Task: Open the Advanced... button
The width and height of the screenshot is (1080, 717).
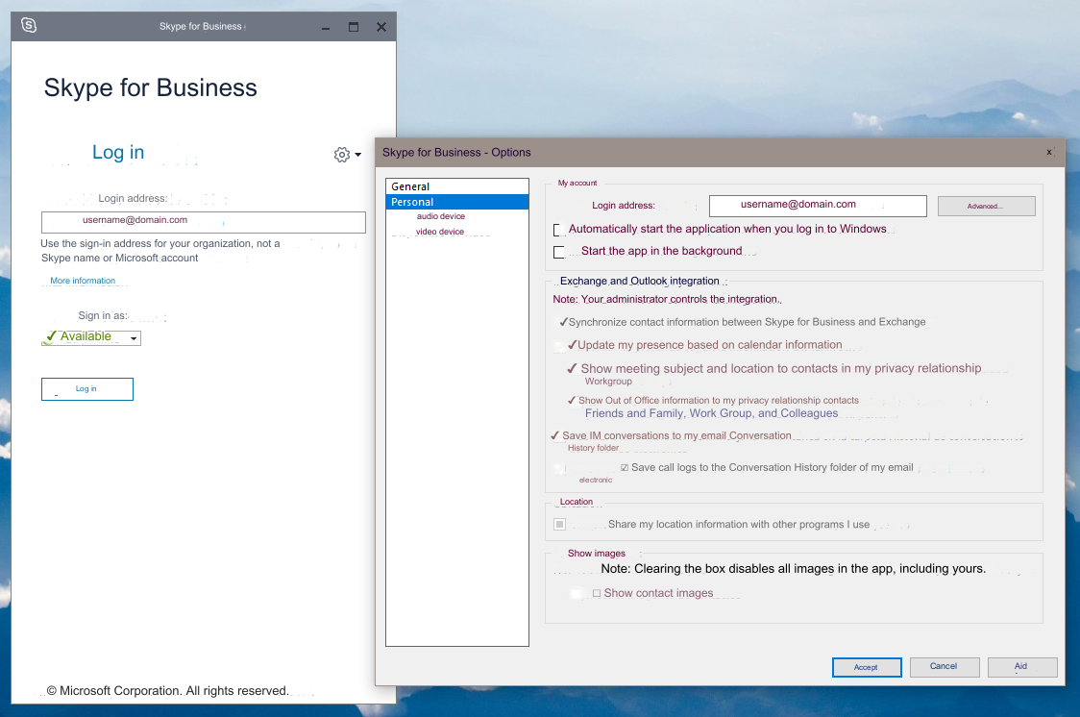Action: pos(987,206)
